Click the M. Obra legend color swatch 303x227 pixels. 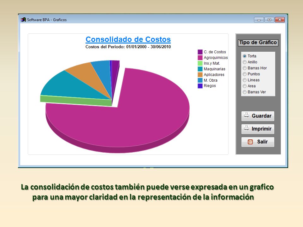pos(200,80)
